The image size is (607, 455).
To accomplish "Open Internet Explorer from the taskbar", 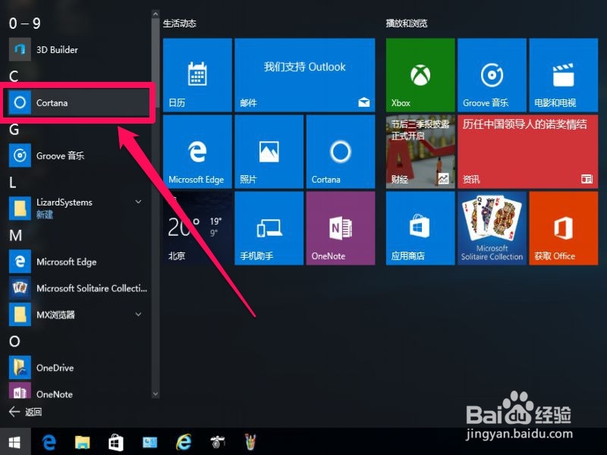I will click(x=184, y=441).
